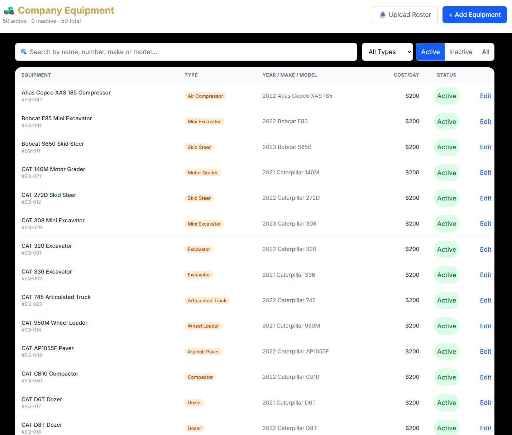Edit the Atlas Copco XAS 185 Compressor
Viewport: 512px width, 435px height.
point(485,96)
